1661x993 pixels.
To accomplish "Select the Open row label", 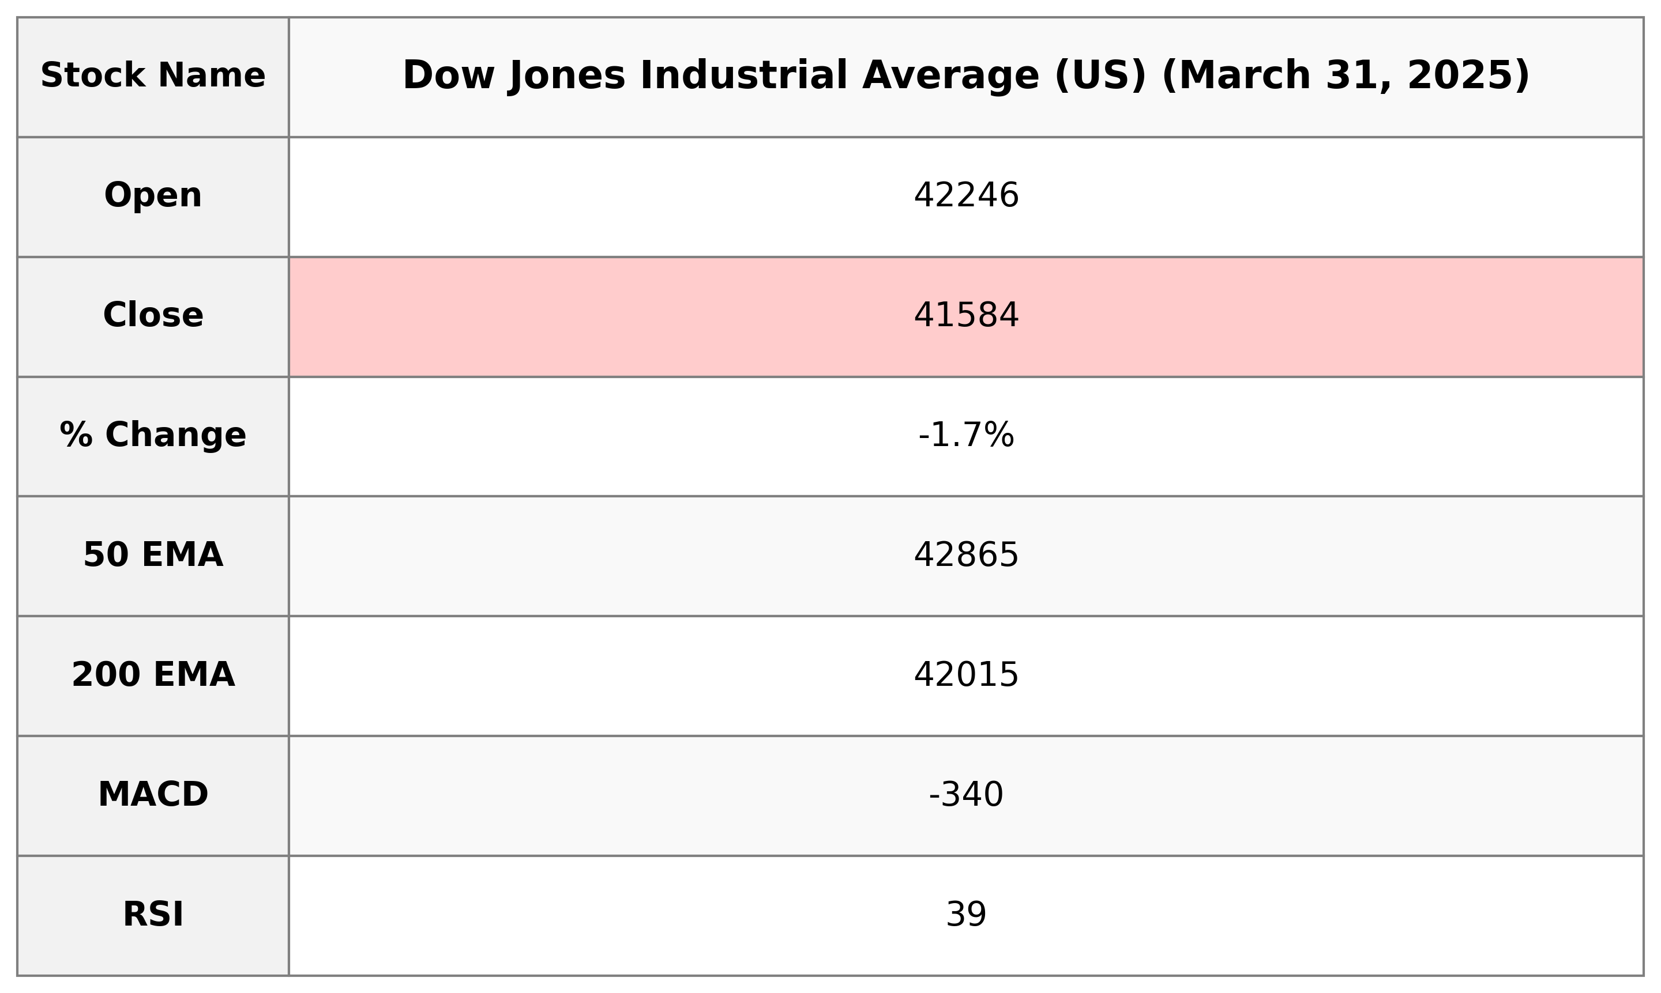I will 153,196.
